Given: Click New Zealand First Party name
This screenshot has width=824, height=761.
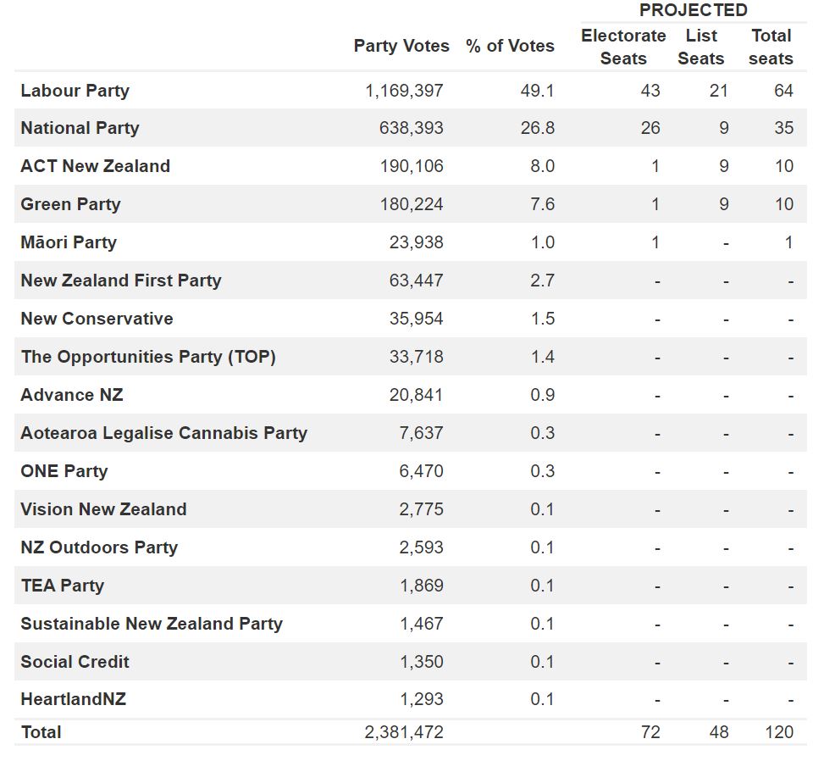Looking at the screenshot, I should tap(120, 281).
